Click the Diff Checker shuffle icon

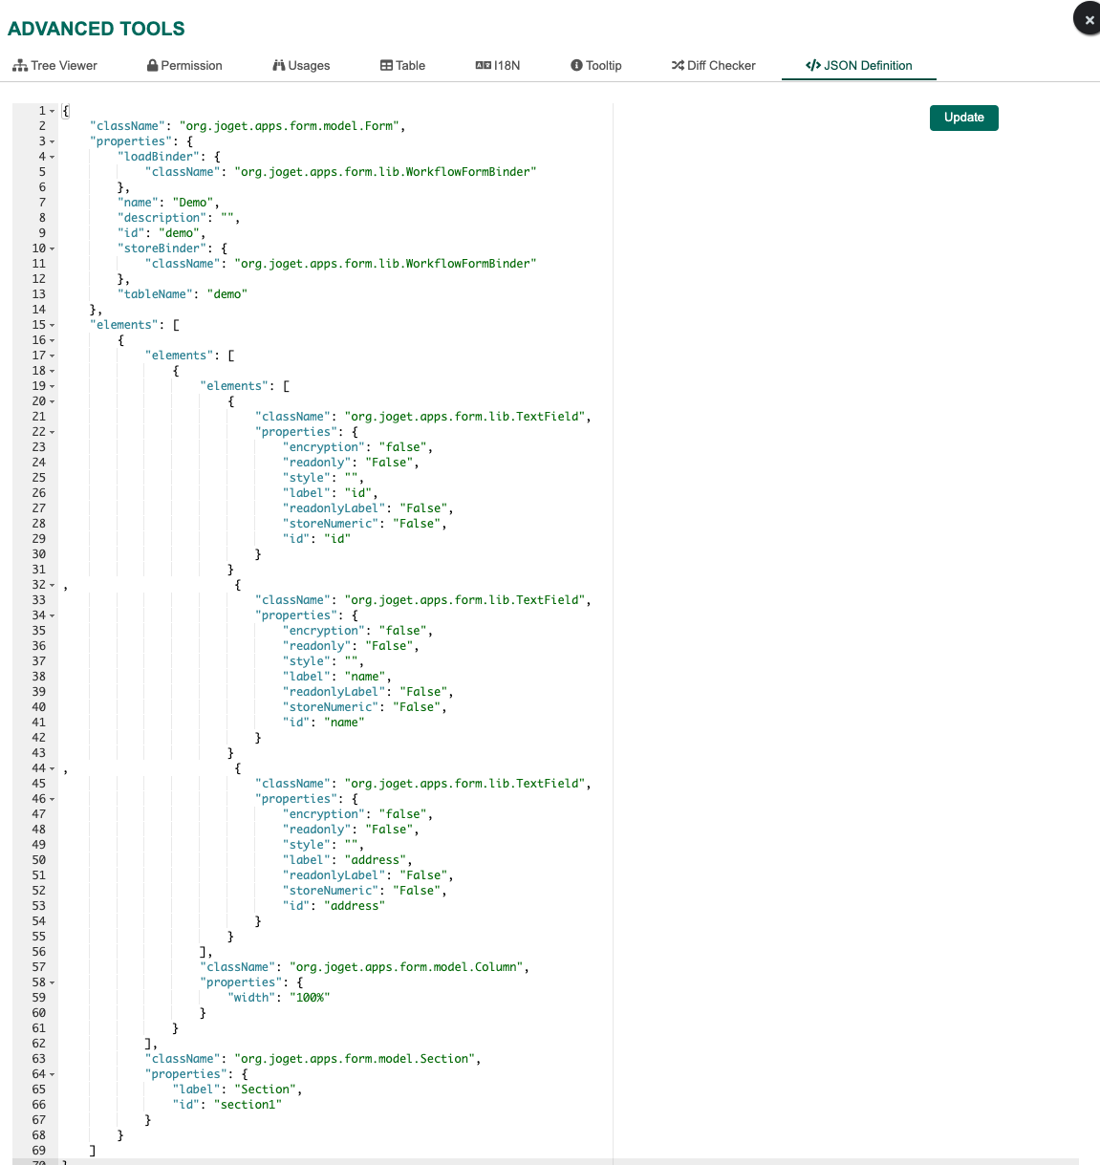coord(678,66)
